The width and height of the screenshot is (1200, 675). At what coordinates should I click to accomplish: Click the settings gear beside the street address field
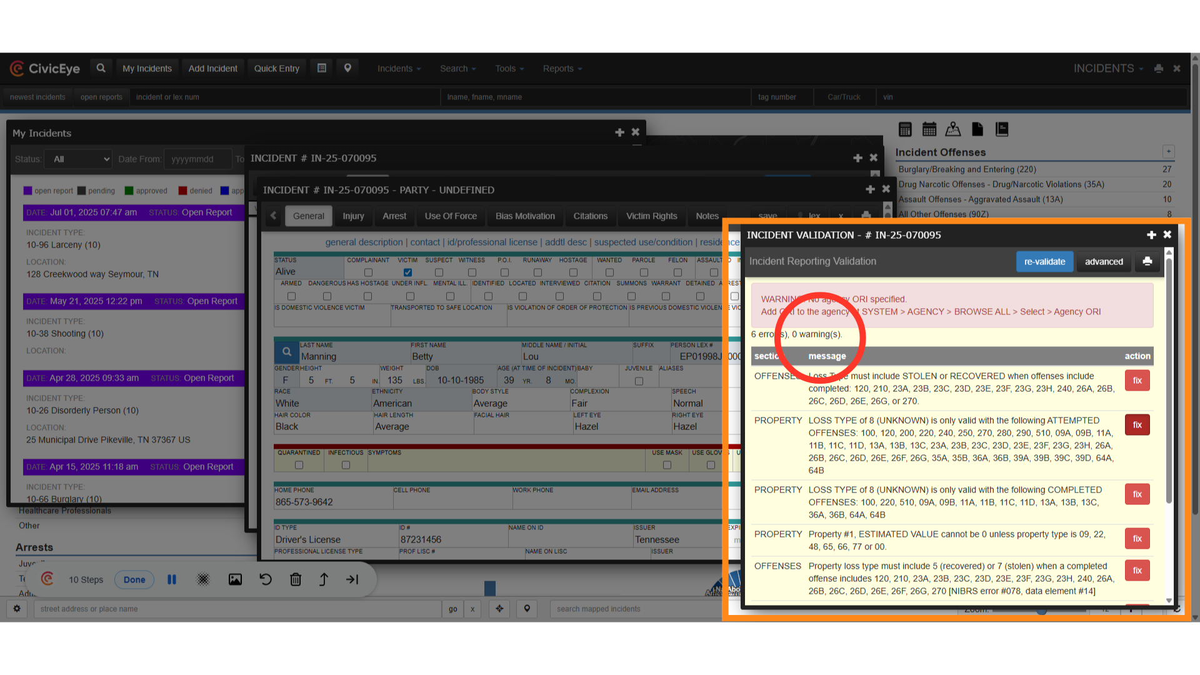tap(17, 609)
